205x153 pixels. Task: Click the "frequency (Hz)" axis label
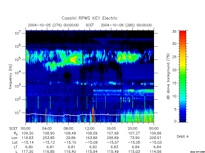(x=11, y=76)
